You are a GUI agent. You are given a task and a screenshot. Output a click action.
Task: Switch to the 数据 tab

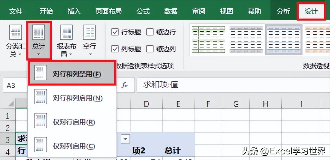171,11
